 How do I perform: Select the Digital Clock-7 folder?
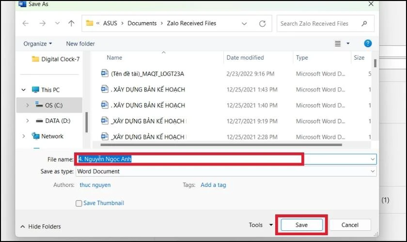point(56,59)
